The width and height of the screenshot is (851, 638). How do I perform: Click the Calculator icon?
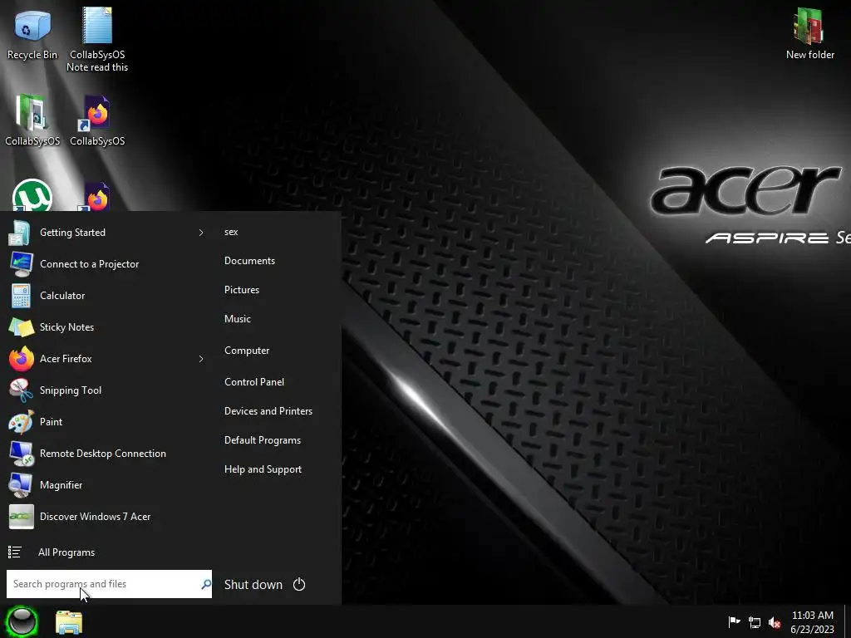(x=21, y=297)
